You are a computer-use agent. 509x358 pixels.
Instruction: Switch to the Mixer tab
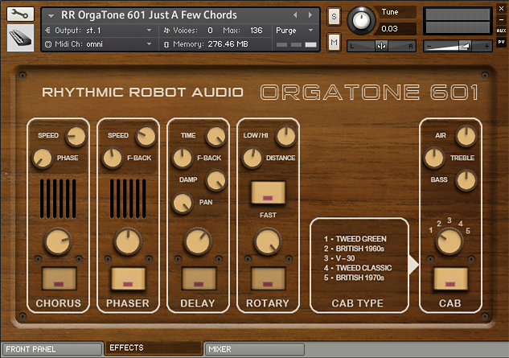click(x=254, y=349)
